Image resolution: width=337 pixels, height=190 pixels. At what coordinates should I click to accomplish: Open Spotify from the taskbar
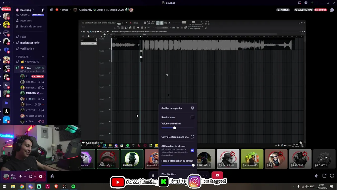pyautogui.click(x=73, y=187)
